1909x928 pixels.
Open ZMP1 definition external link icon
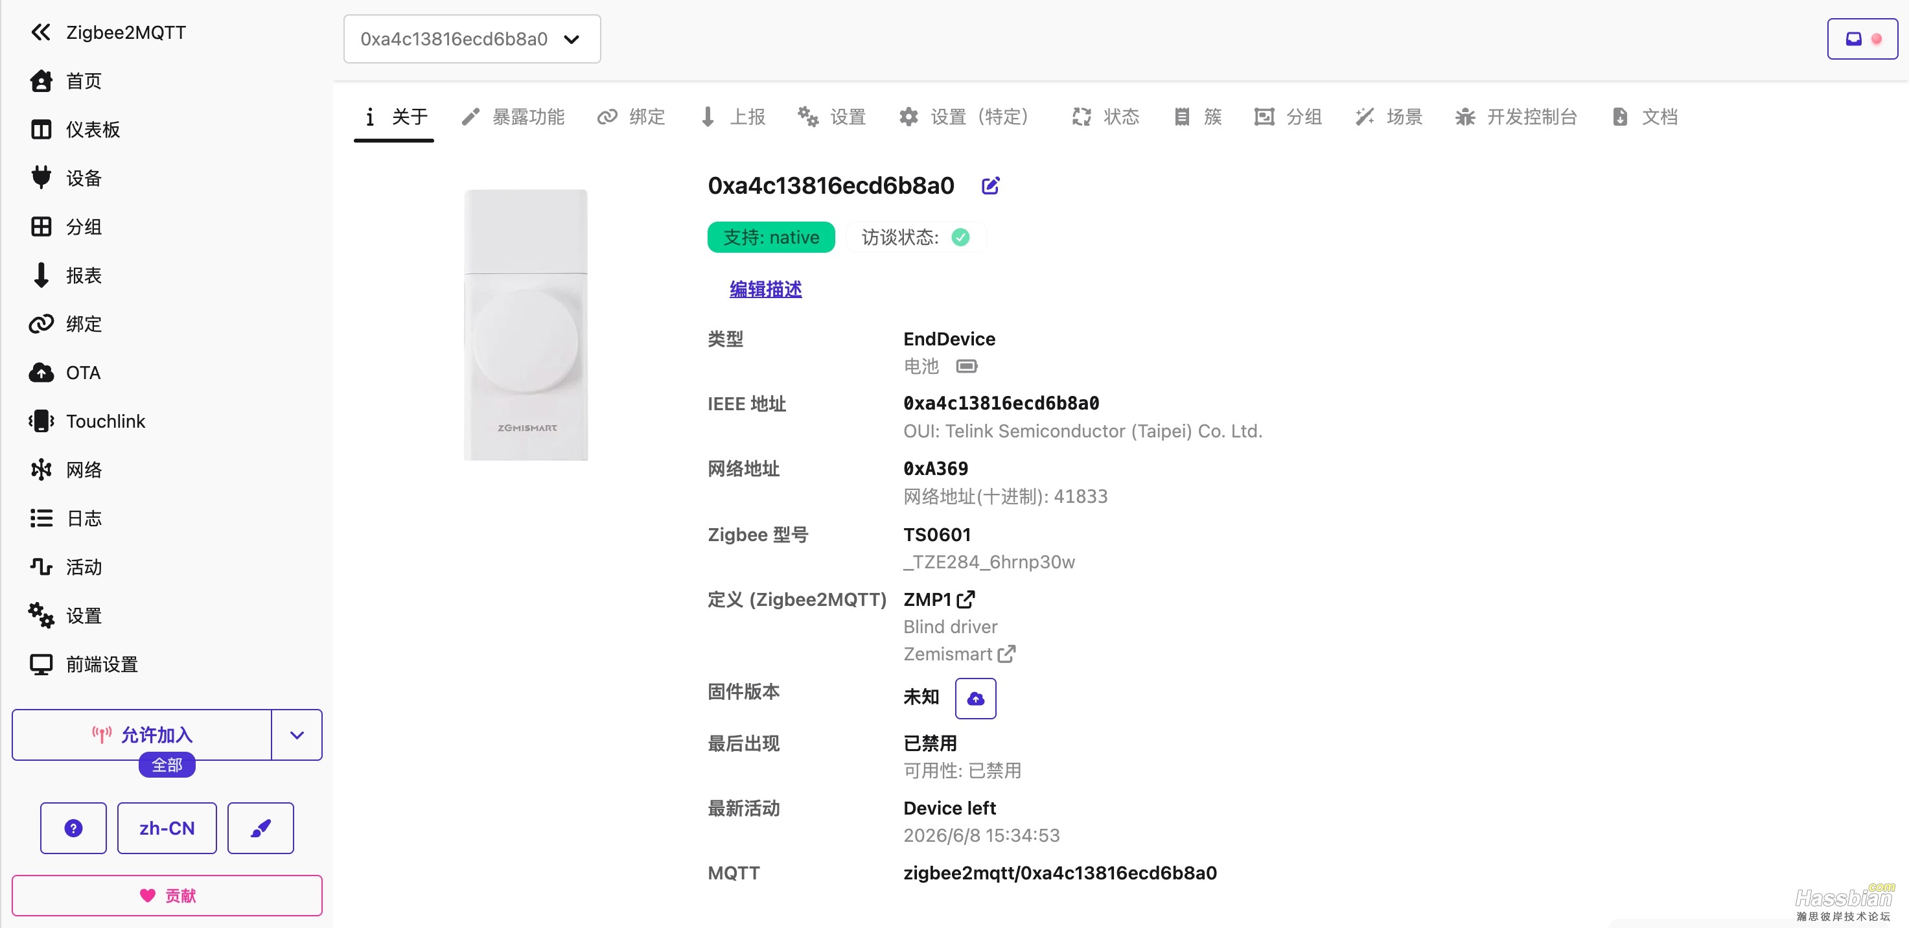[966, 599]
